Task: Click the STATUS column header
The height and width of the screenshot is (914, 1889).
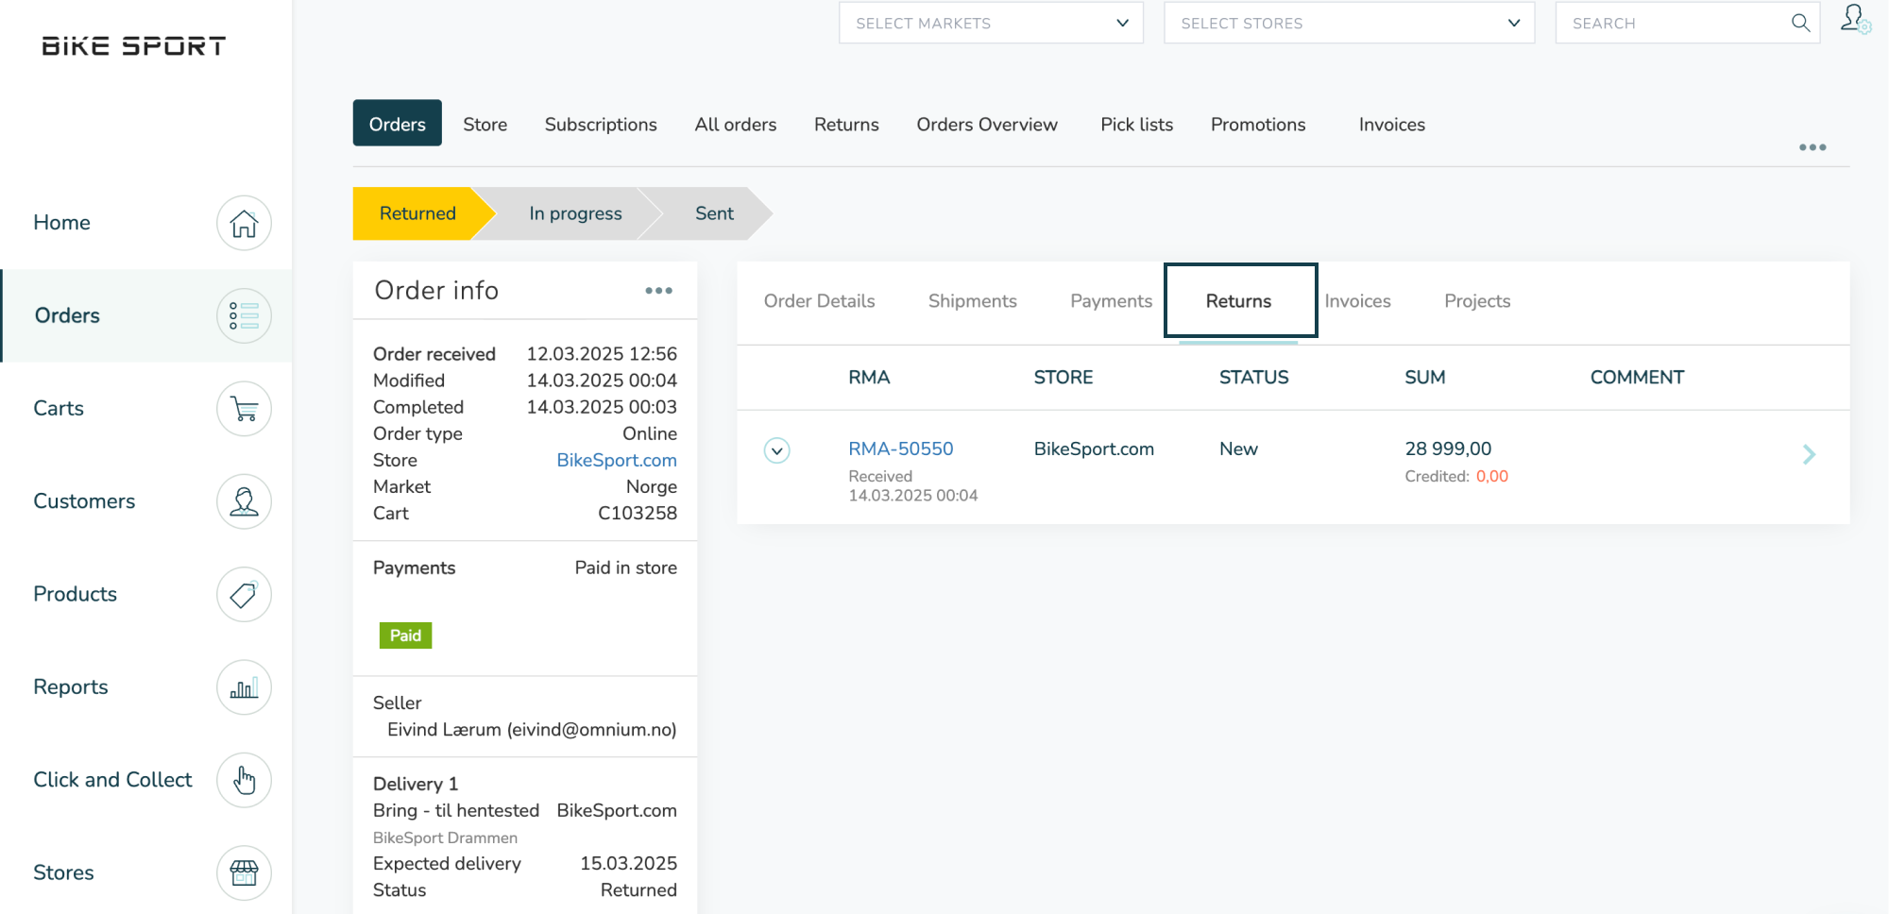Action: coord(1253,378)
